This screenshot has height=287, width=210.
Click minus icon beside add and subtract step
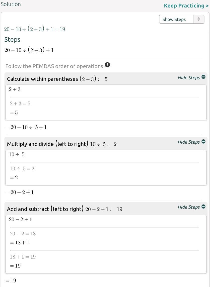[x=204, y=206]
